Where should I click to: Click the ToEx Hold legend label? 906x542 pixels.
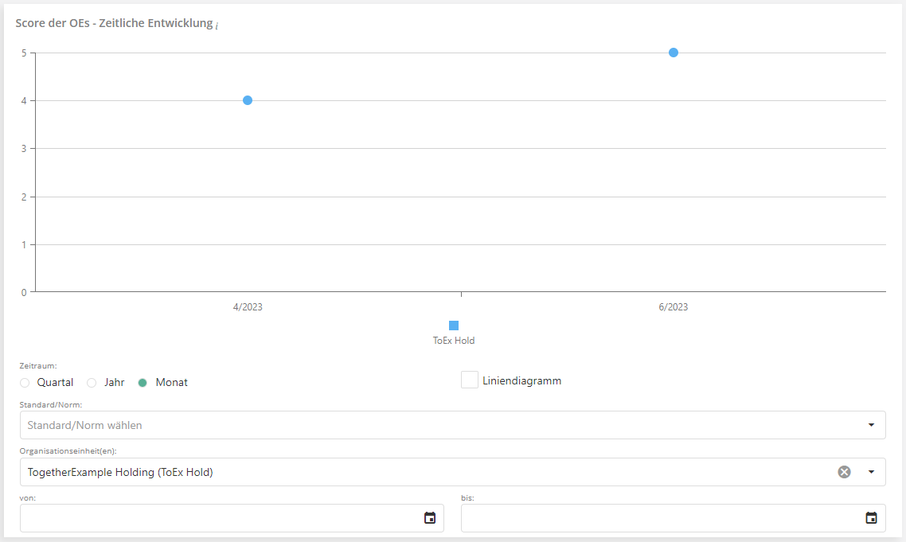click(454, 341)
